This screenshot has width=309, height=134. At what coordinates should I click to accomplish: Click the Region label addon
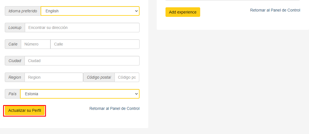[x=15, y=78]
